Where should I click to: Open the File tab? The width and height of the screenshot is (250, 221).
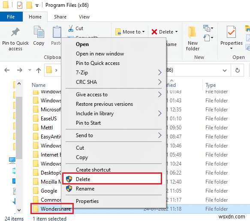click(11, 17)
